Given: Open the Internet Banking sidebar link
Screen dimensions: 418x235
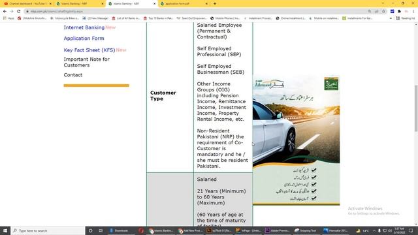Looking at the screenshot, I should [84, 27].
